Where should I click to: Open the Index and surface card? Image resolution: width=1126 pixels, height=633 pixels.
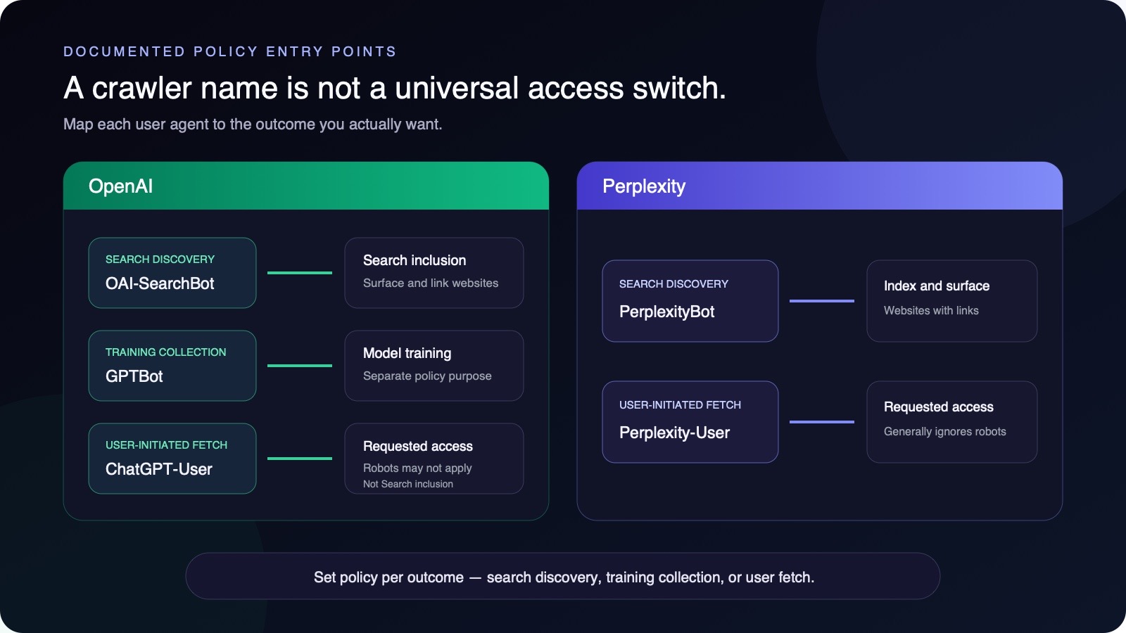coord(952,301)
